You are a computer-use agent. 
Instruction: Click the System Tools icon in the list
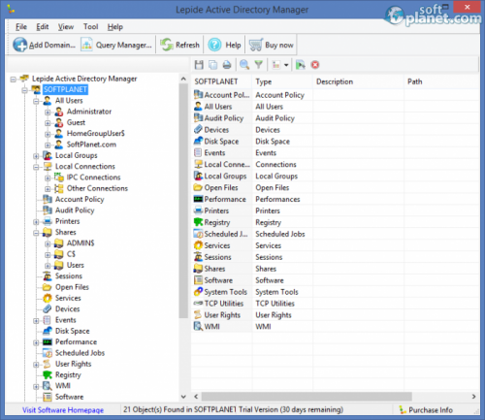click(x=198, y=292)
